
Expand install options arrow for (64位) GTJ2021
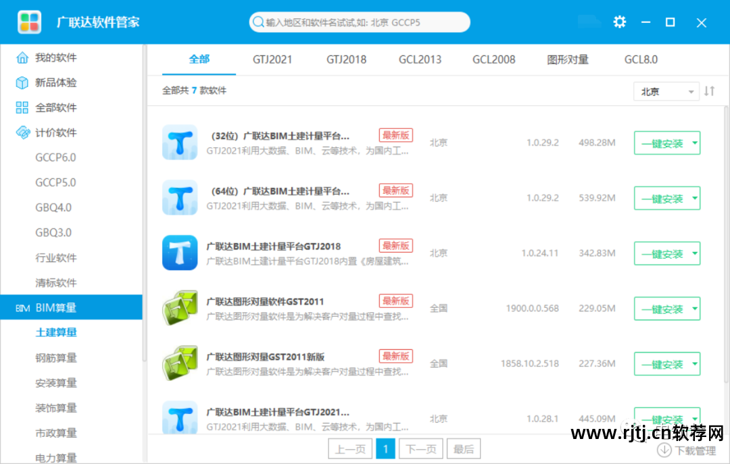695,199
